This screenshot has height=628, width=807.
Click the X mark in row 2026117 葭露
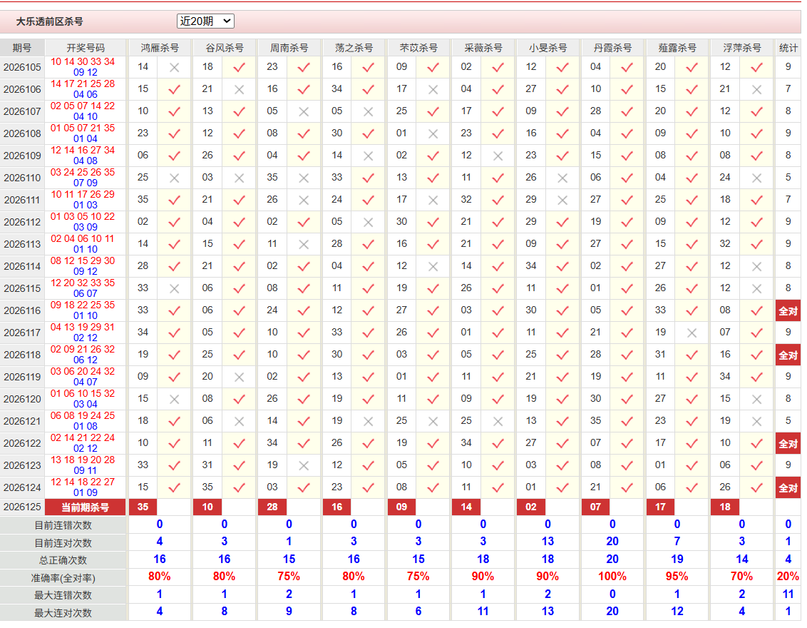click(692, 333)
